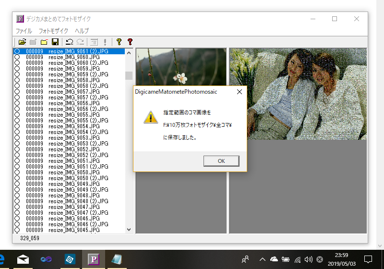Open the People icon in taskbar
Viewport: 384px width, 269px height.
point(245,259)
